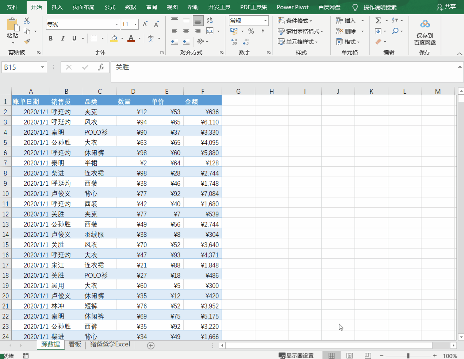Expand 条件格式 conditional formatting menu

click(x=295, y=21)
